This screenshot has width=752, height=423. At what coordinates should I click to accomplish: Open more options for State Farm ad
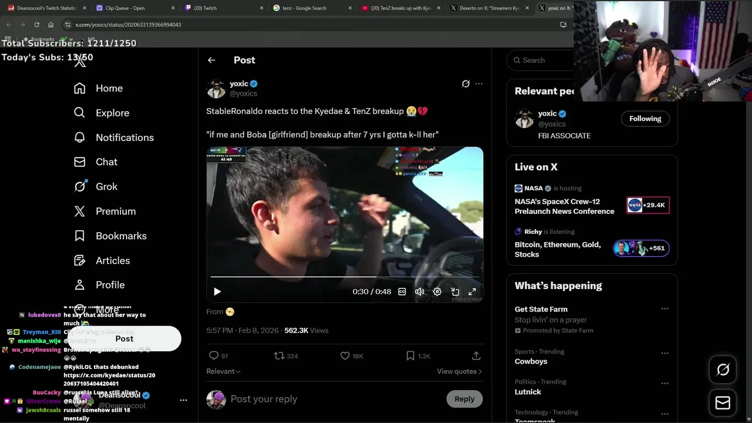click(x=664, y=309)
